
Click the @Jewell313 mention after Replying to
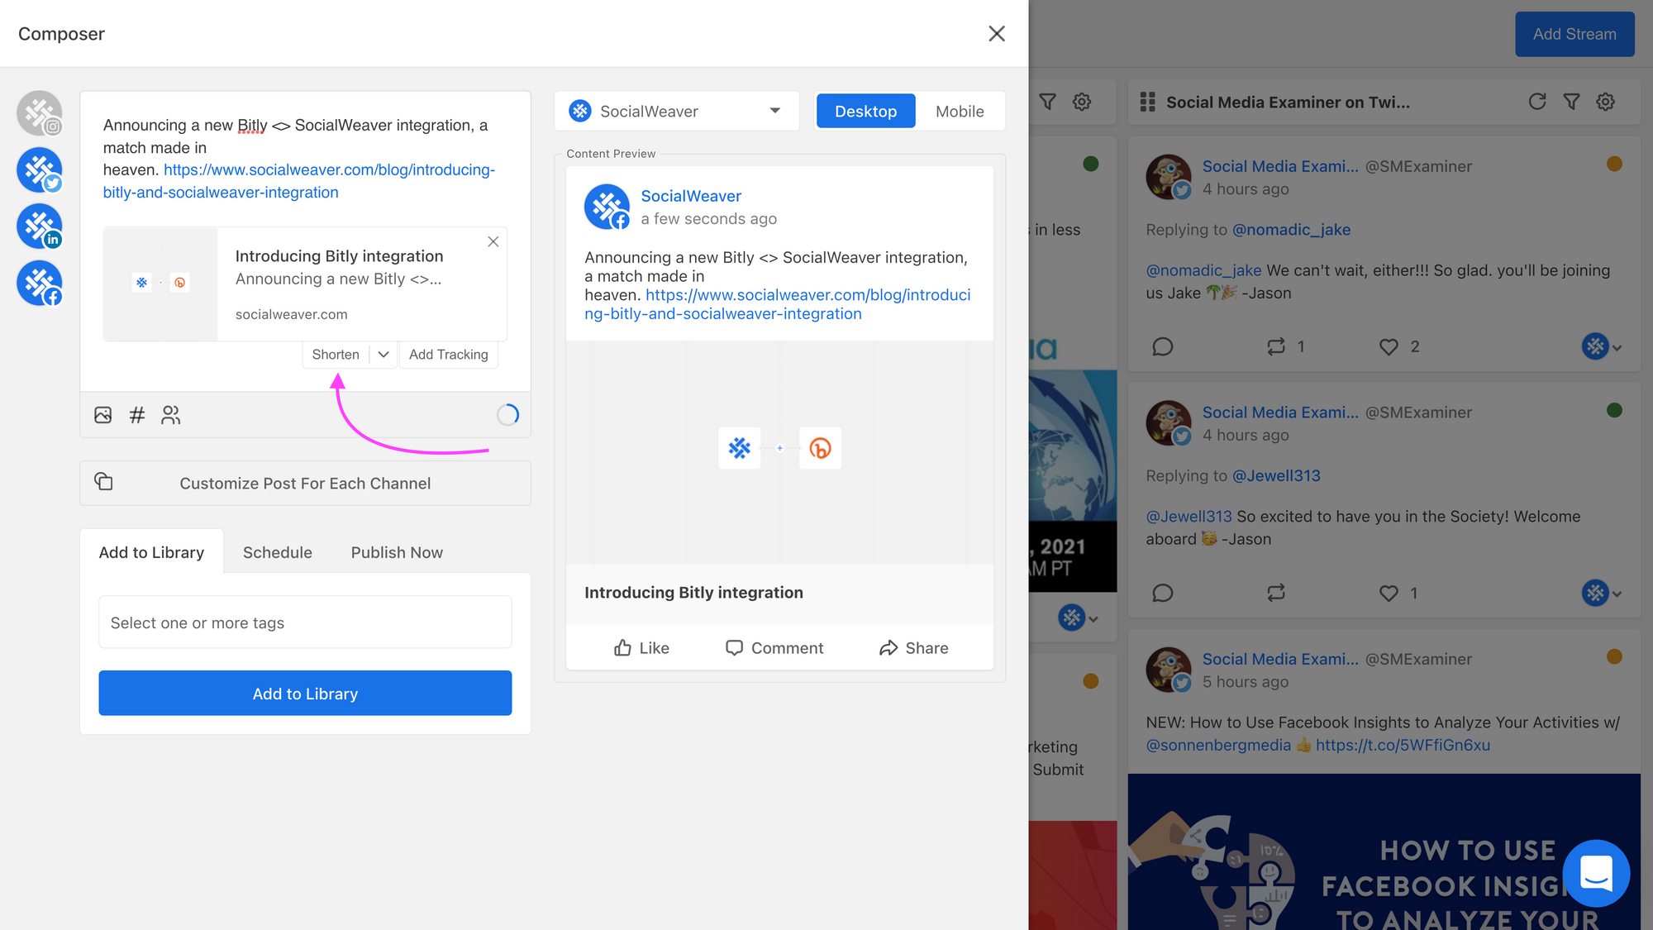pyautogui.click(x=1276, y=476)
